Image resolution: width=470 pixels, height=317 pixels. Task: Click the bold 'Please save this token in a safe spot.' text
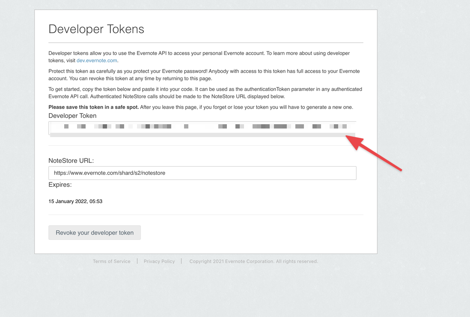(x=93, y=107)
